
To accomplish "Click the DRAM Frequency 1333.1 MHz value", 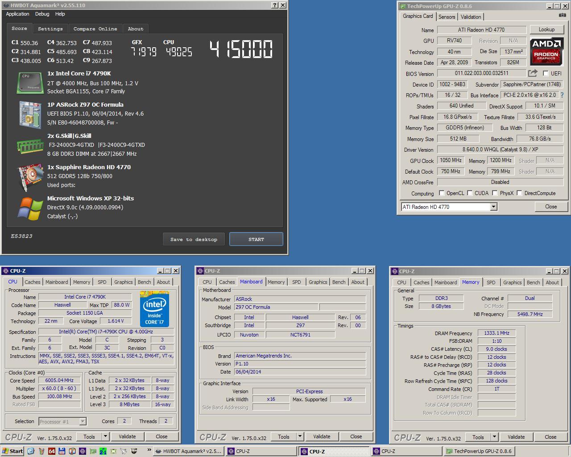I will tap(497, 333).
